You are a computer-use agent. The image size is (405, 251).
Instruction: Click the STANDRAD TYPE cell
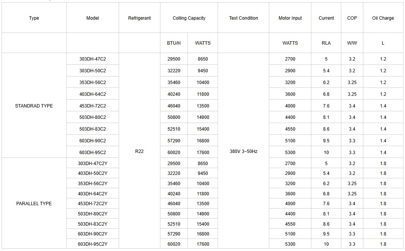click(x=34, y=106)
